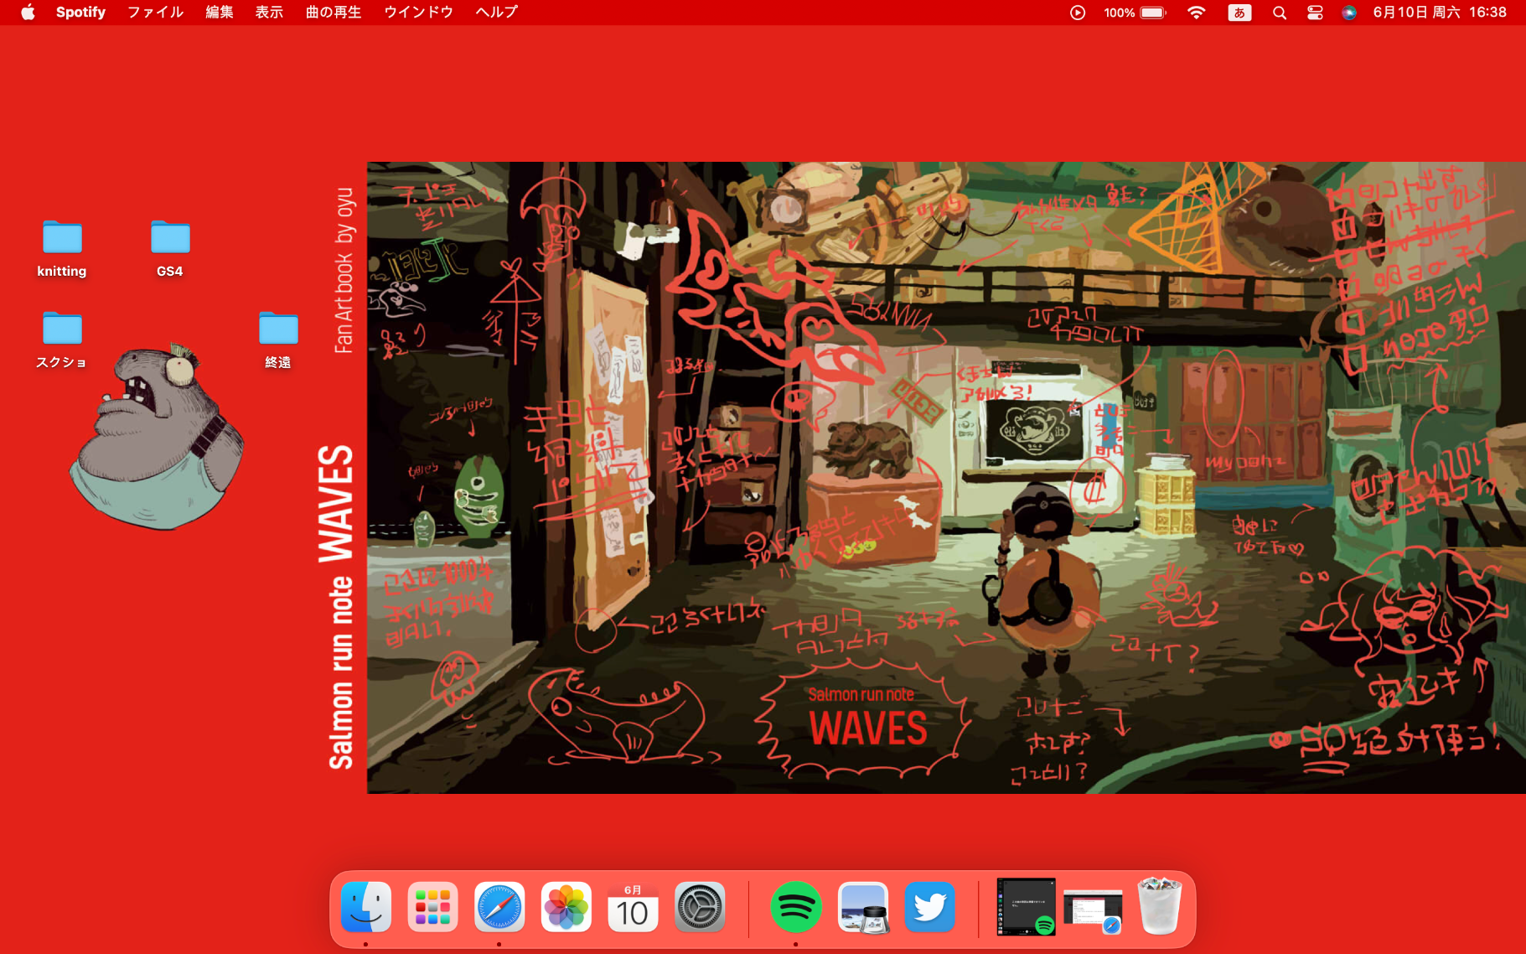
Task: Open the Spotify app menu
Action: pos(80,12)
